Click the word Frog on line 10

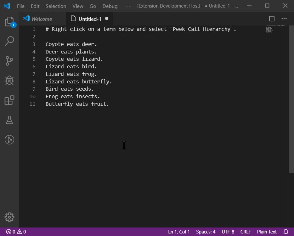tap(52, 97)
